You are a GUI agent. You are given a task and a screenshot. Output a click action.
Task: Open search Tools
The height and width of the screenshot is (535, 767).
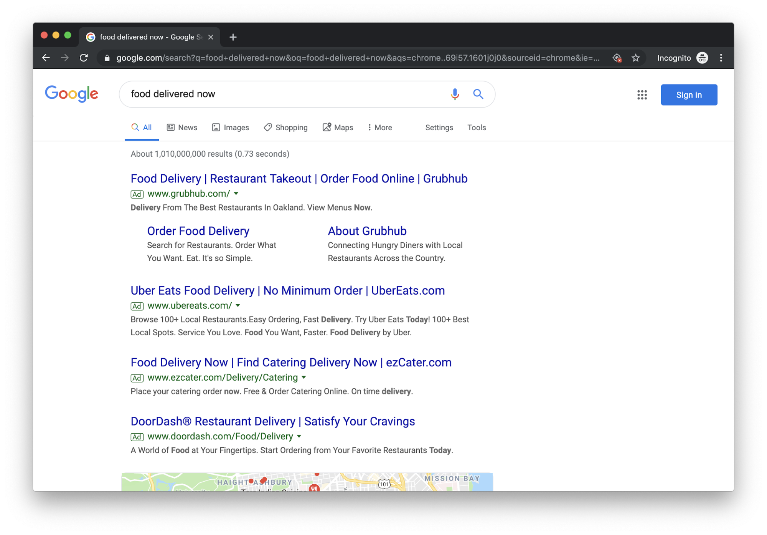point(477,128)
